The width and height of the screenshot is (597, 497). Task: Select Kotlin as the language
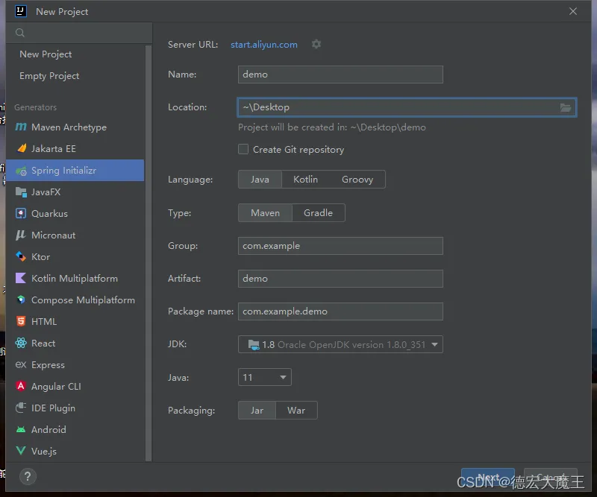point(305,179)
